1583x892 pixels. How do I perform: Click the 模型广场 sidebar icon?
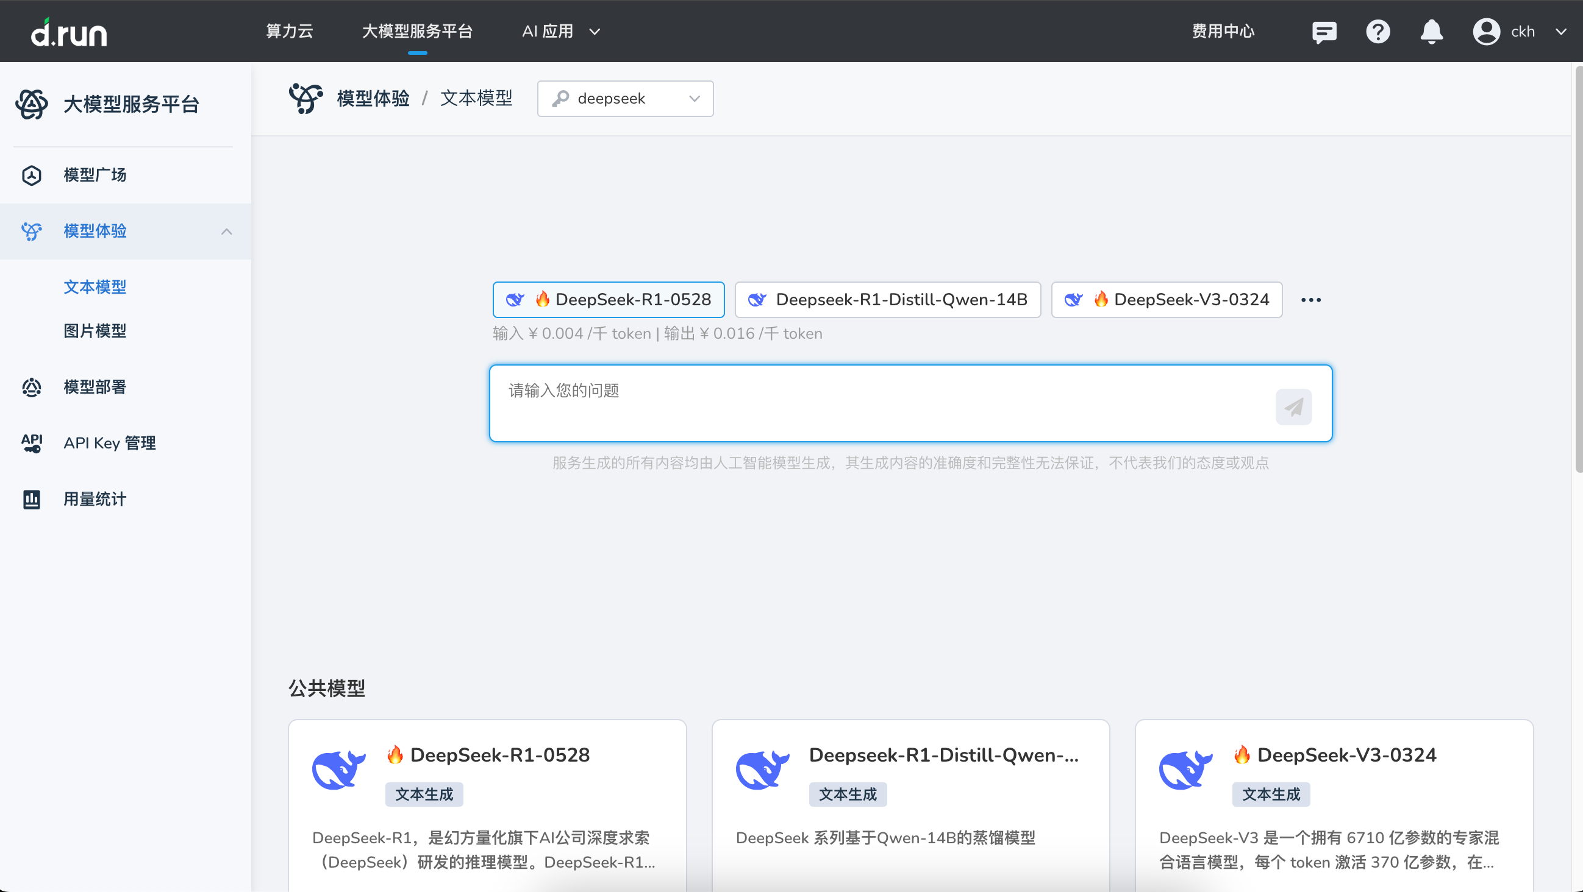(31, 175)
